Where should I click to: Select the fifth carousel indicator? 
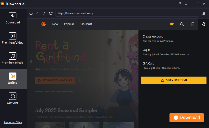click(x=65, y=92)
